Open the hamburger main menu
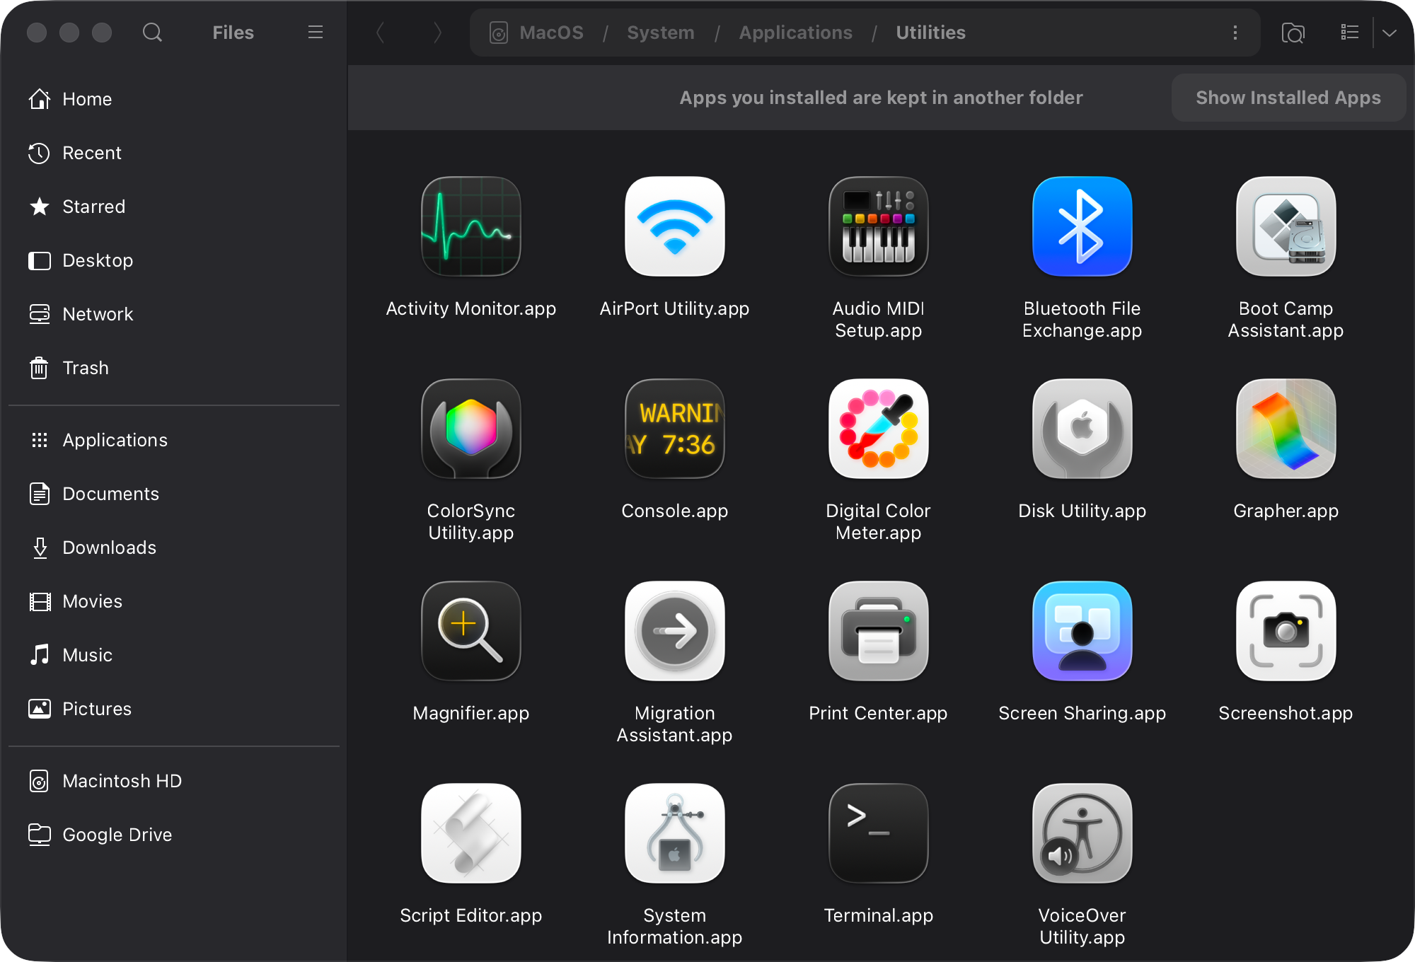1415x962 pixels. (x=316, y=33)
